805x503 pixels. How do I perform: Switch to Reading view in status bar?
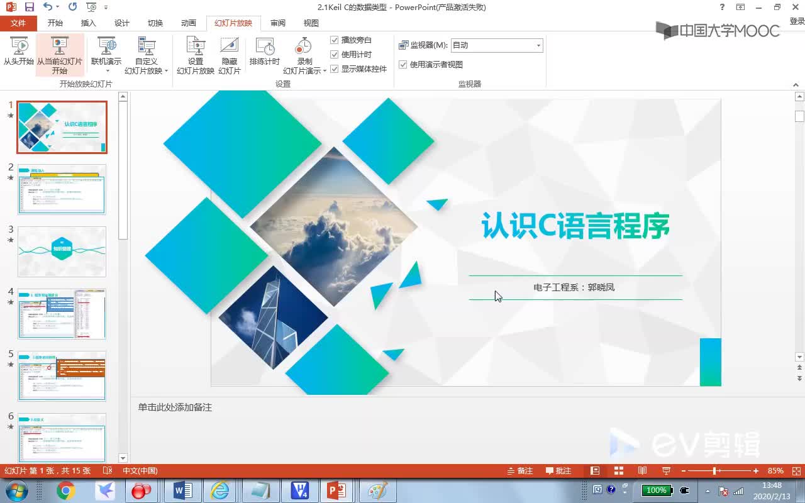pyautogui.click(x=642, y=470)
